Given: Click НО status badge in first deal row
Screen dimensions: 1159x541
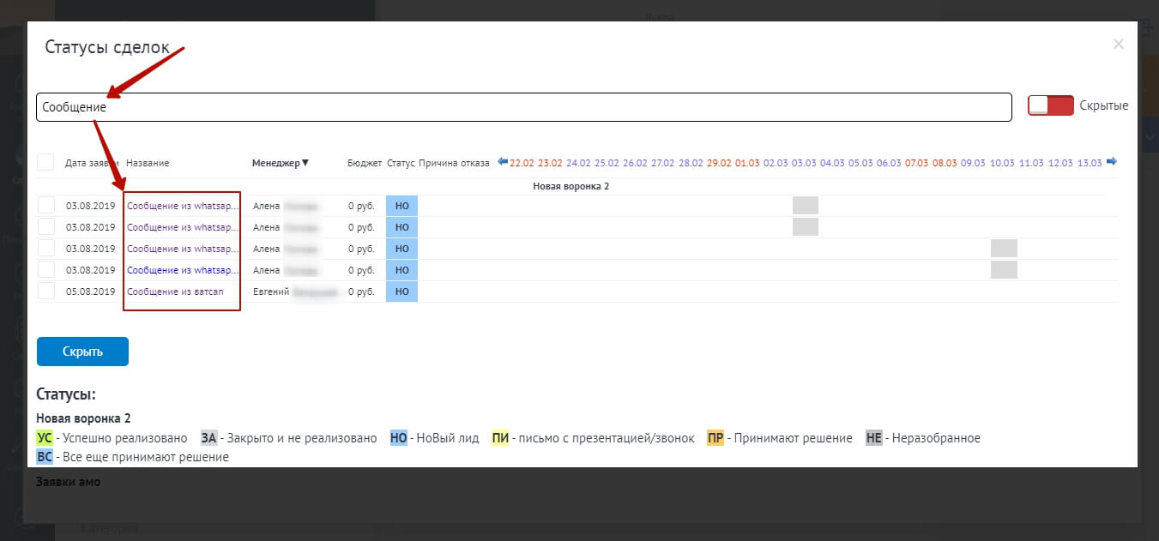Looking at the screenshot, I should (401, 206).
